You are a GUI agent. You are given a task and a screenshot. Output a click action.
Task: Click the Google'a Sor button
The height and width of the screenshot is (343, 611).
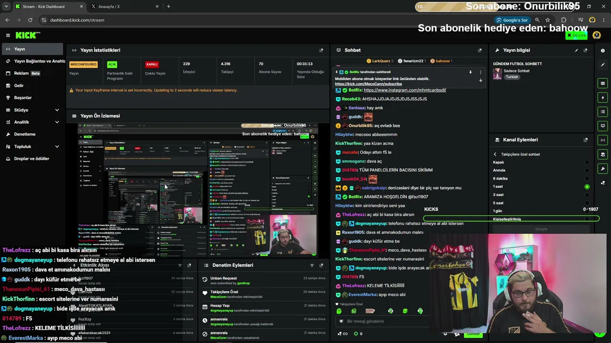tap(512, 20)
